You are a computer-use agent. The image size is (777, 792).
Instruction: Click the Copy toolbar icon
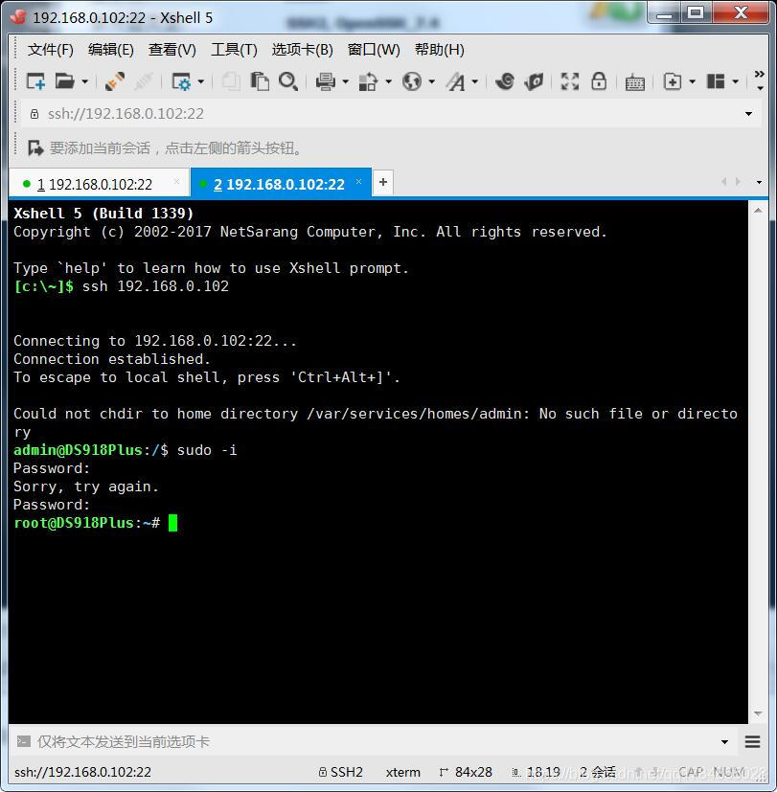point(232,81)
